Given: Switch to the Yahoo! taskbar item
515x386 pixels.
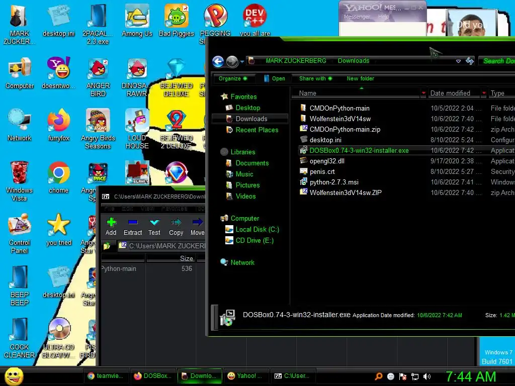Looking at the screenshot, I should [245, 376].
